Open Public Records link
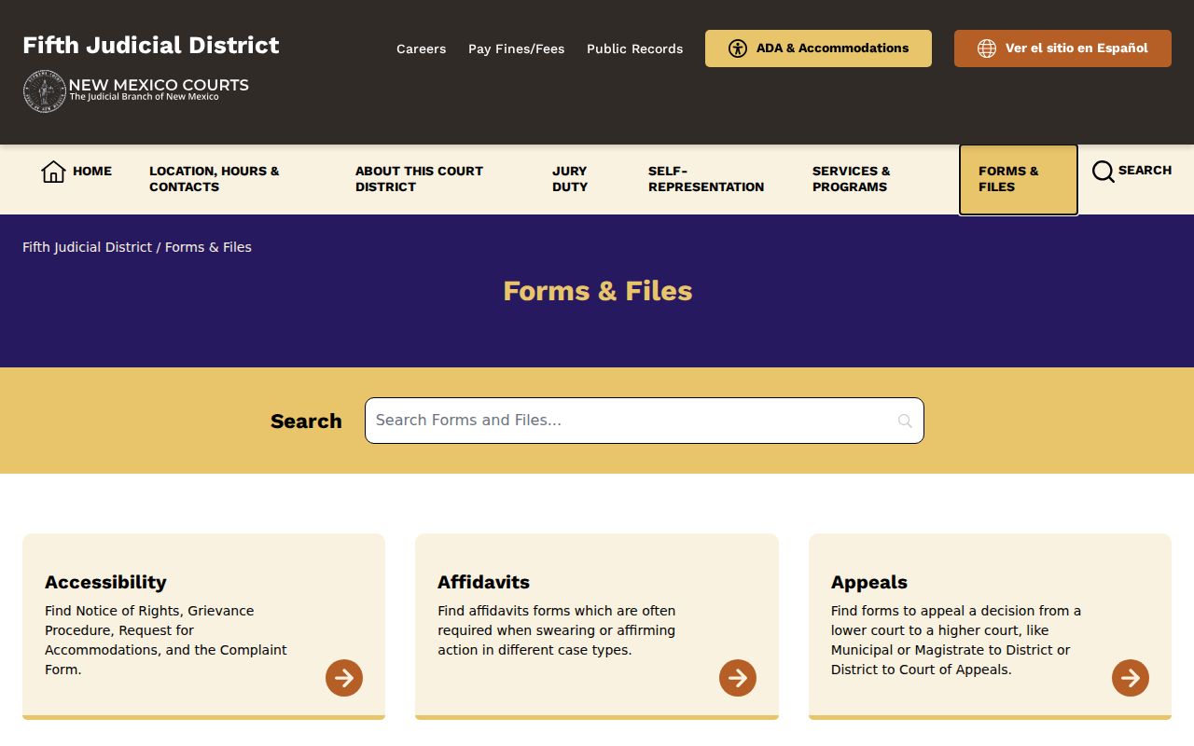Screen dimensions: 1194x746 coord(634,48)
